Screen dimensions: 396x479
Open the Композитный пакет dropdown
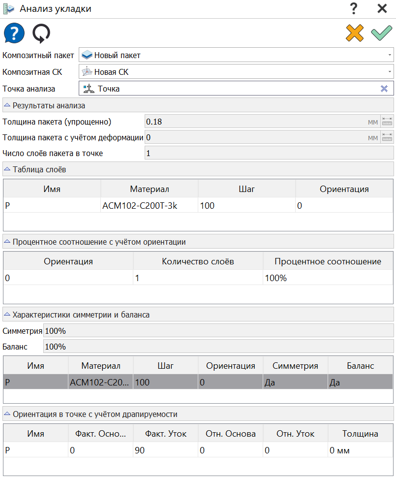click(x=236, y=55)
